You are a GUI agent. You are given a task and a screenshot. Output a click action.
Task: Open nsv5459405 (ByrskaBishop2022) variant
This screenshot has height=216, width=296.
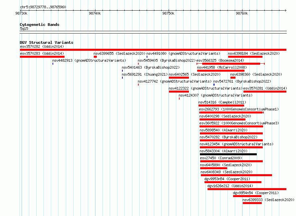(167, 60)
